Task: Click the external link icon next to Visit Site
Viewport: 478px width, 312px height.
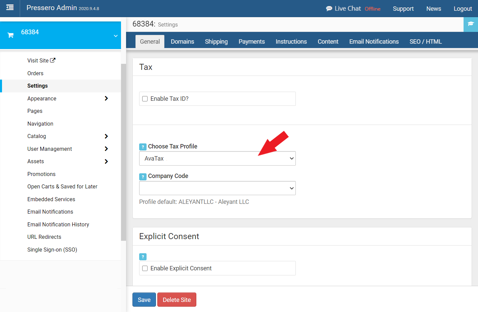Action: pos(53,60)
